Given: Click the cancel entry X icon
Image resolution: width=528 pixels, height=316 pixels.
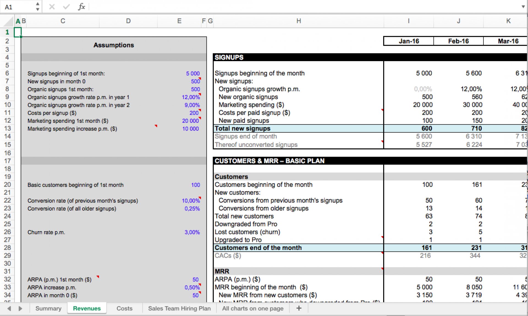Looking at the screenshot, I should point(52,7).
